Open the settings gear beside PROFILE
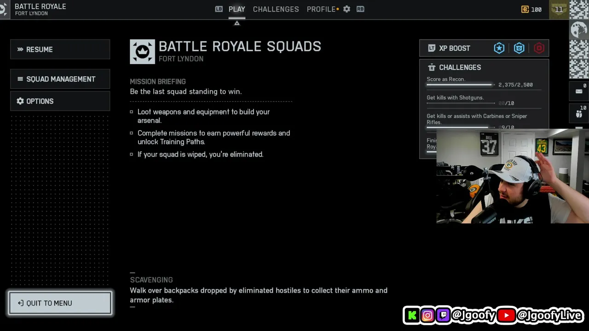589x331 pixels. tap(346, 9)
